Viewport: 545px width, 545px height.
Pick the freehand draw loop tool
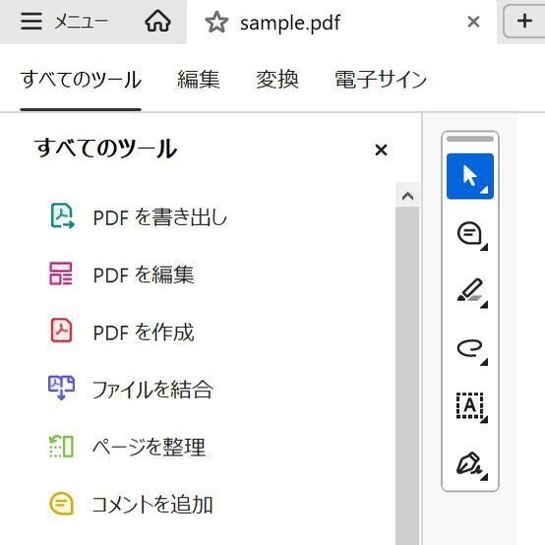point(470,349)
